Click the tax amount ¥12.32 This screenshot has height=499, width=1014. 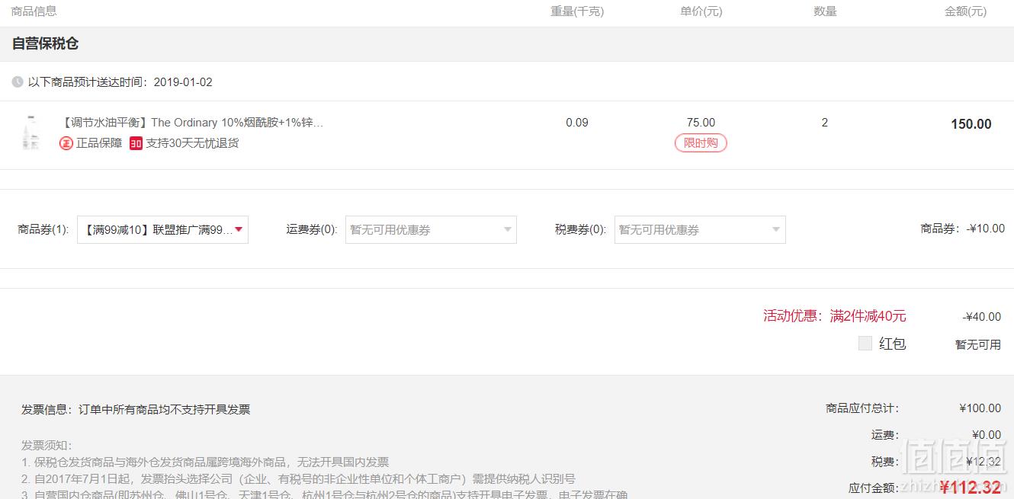[984, 462]
